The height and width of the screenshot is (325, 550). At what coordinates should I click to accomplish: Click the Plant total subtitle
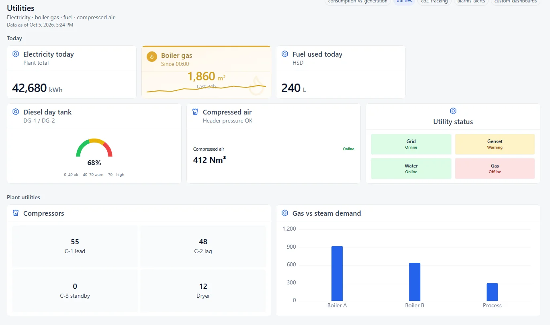click(36, 63)
